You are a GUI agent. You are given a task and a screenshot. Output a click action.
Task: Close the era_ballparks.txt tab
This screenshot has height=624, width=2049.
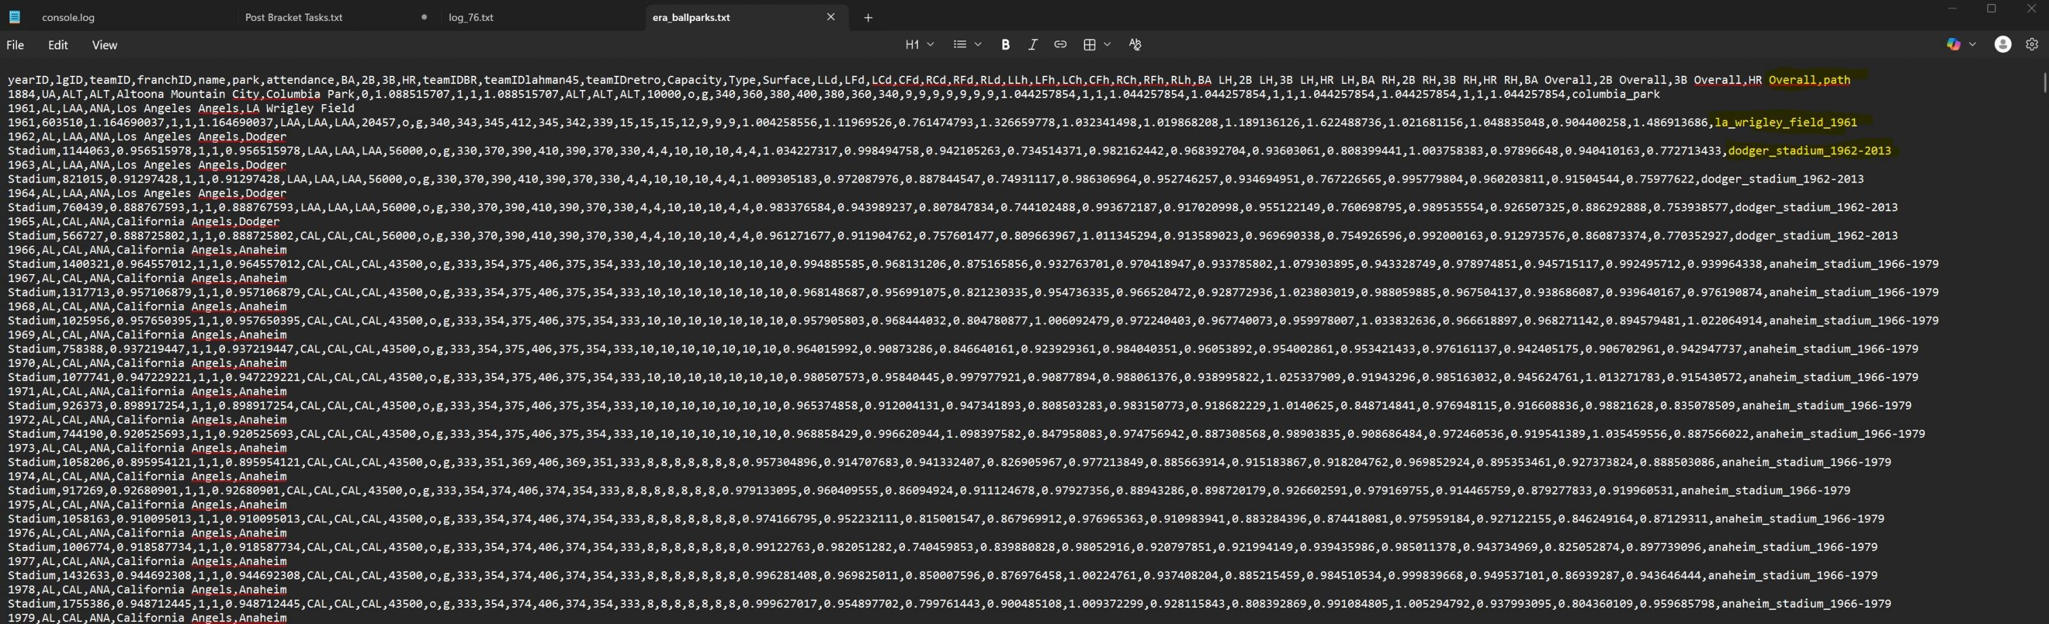coord(830,17)
